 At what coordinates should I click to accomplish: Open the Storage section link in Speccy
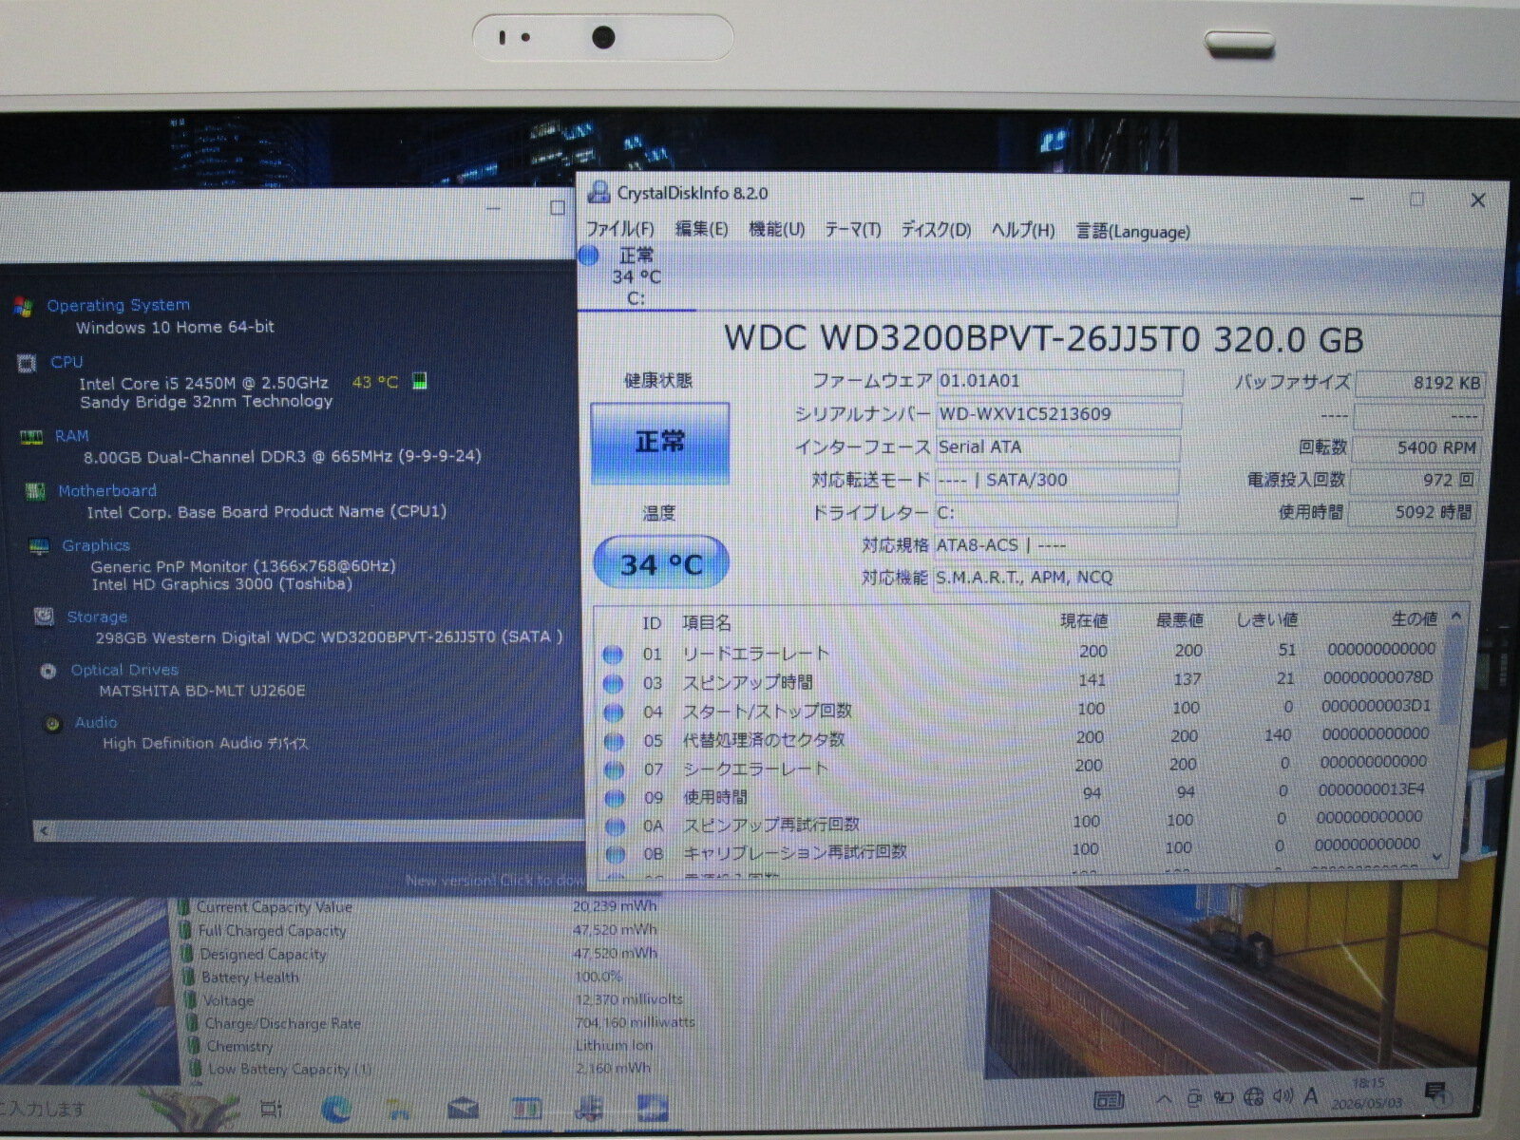click(97, 617)
